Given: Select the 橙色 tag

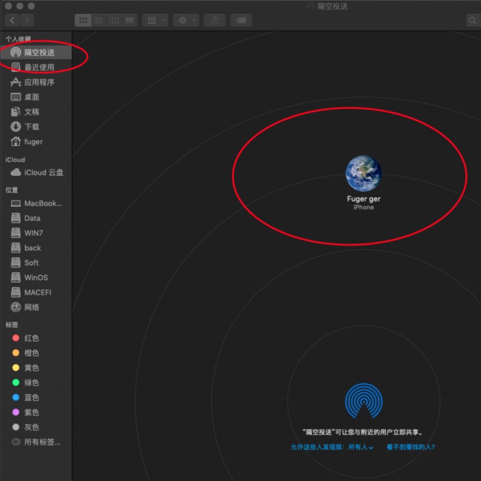Looking at the screenshot, I should [x=36, y=353].
